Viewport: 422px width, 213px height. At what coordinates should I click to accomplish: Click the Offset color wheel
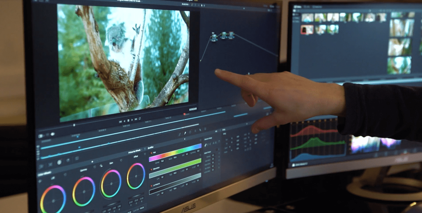coord(136,176)
